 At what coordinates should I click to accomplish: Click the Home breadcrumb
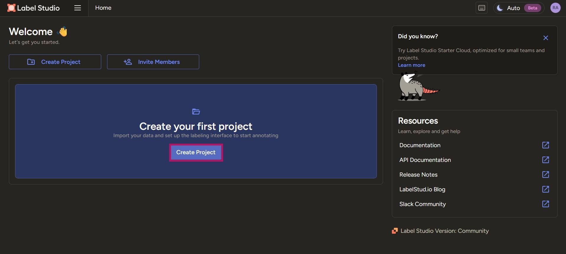coord(103,8)
